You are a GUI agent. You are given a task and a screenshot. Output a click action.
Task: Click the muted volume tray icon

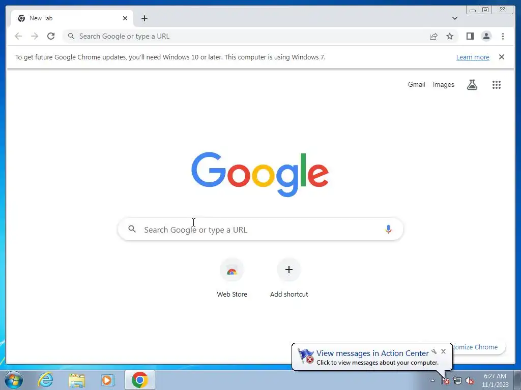pyautogui.click(x=470, y=381)
